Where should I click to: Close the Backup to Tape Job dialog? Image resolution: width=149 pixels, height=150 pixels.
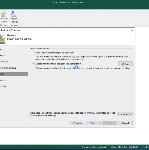(132, 30)
